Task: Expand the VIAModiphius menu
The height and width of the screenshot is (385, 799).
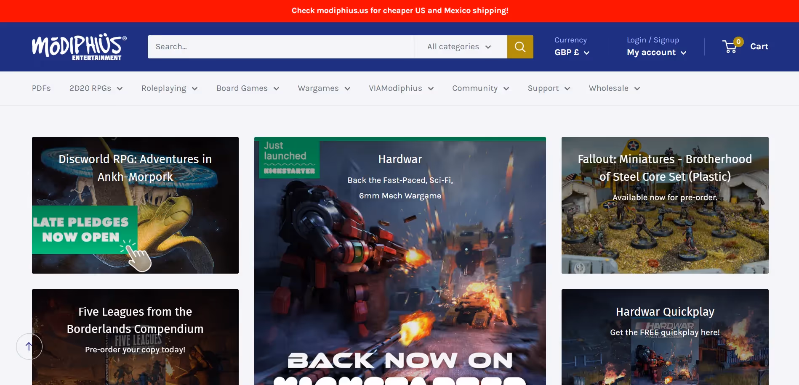Action: [x=401, y=88]
